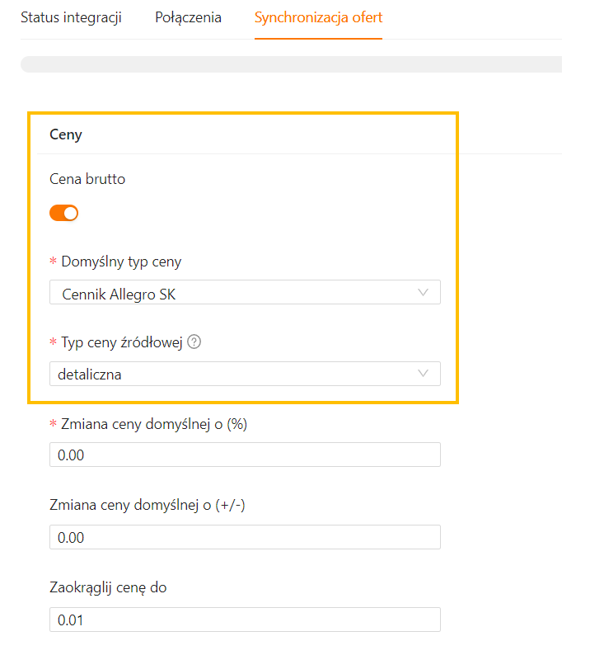This screenshot has height=655, width=590.
Task: Click the Typ ceny źródłowej label text
Action: 121,343
